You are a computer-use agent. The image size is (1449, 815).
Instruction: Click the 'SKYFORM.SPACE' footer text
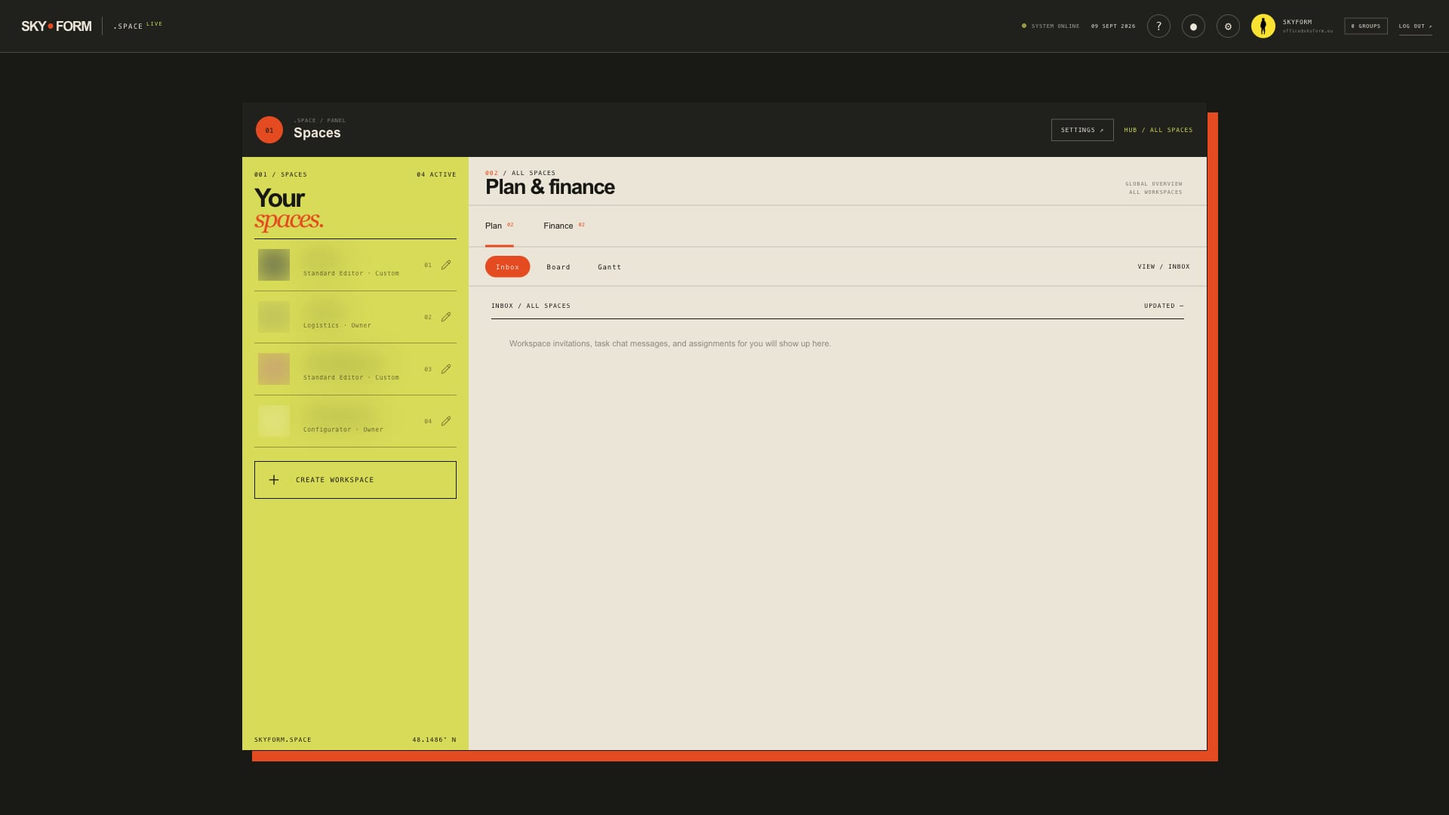[283, 740]
